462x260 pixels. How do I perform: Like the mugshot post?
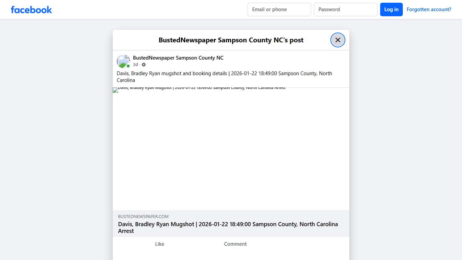point(159,244)
